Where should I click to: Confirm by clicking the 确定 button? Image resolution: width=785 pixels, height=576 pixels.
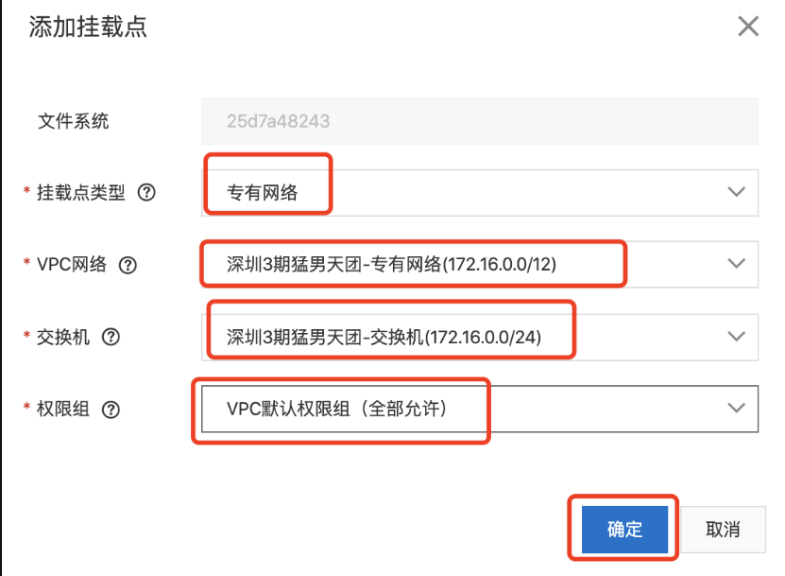coord(623,529)
